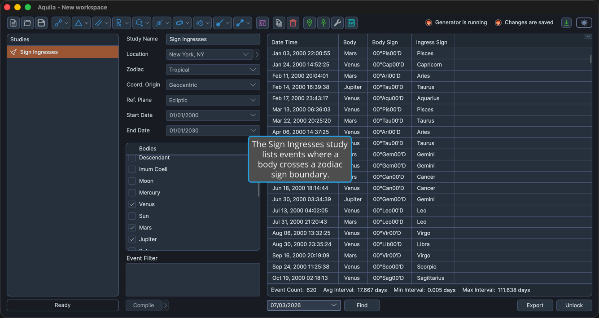Sort by the Date Time column header

[x=303, y=42]
